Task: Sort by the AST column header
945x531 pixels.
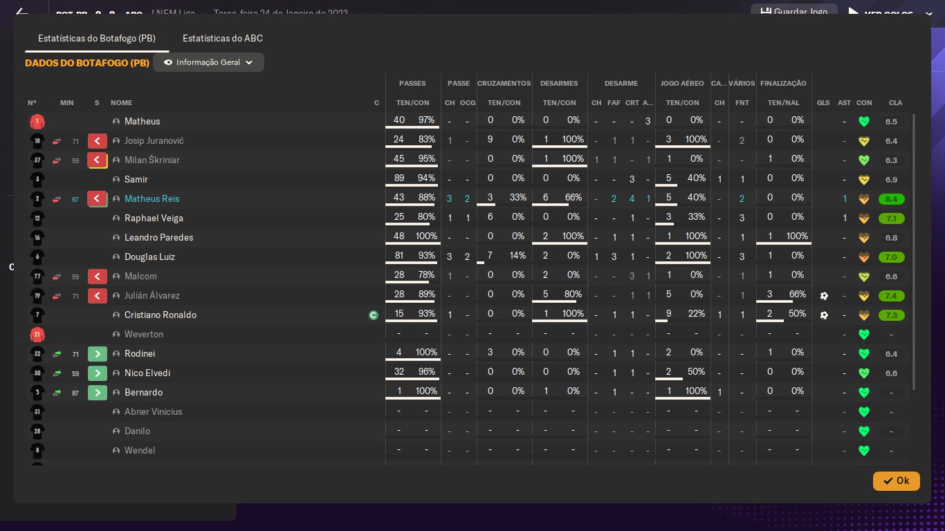Action: pyautogui.click(x=844, y=103)
